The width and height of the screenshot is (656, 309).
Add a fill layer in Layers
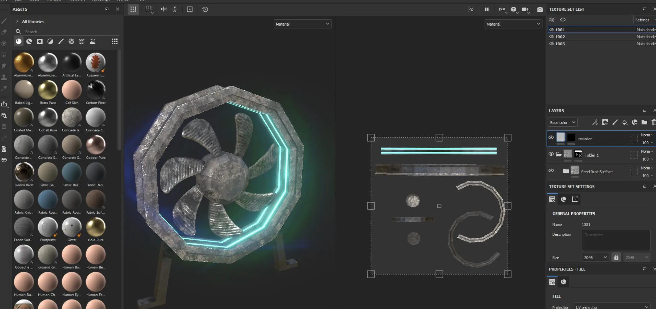click(625, 122)
